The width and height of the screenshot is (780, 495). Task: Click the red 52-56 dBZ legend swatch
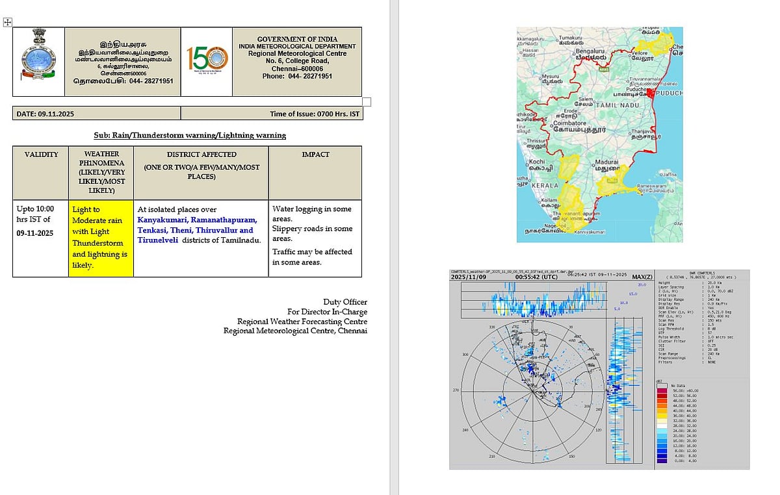[661, 394]
